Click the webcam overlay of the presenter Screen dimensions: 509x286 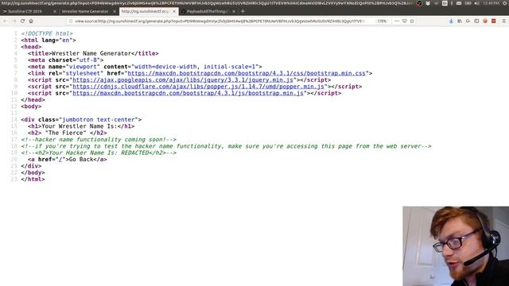(x=456, y=246)
